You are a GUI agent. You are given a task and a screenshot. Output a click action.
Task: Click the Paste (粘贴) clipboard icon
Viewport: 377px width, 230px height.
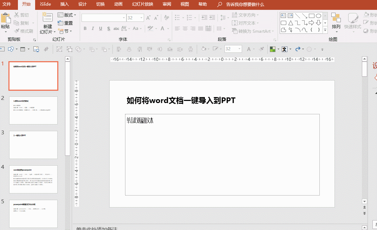(x=5, y=19)
